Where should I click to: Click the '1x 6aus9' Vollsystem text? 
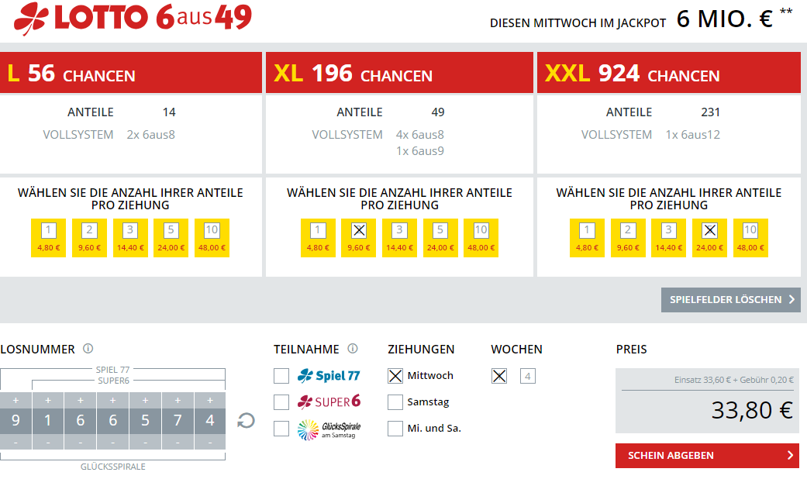click(x=420, y=151)
